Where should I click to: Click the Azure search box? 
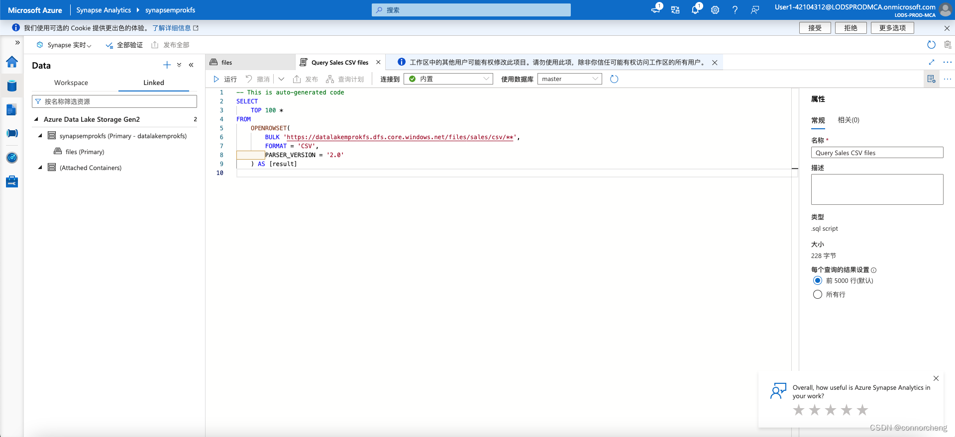tap(471, 10)
